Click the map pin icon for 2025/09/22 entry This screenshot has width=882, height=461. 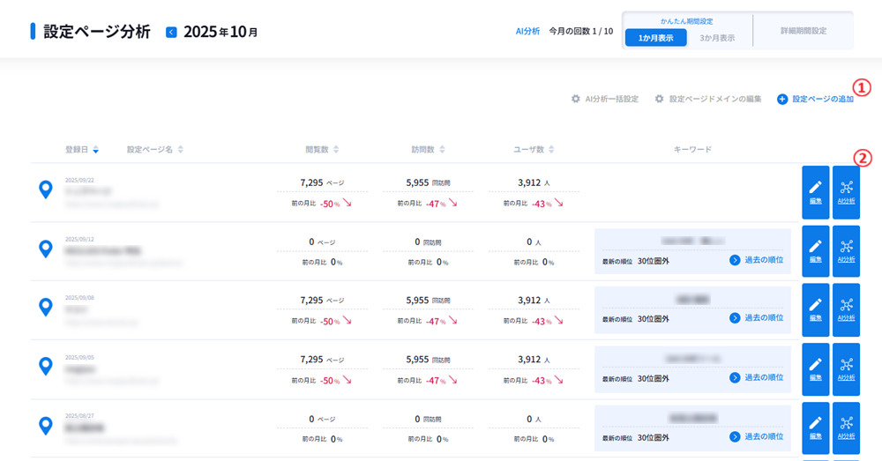point(46,189)
